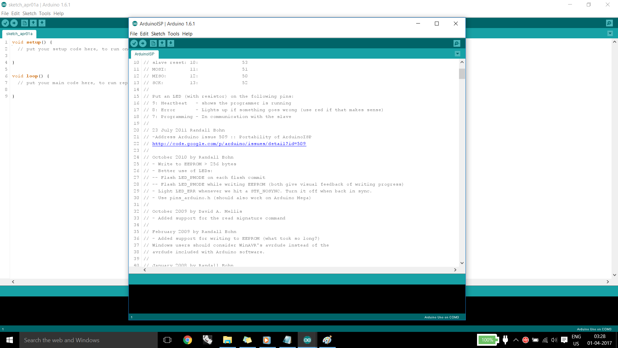
Task: Open Paint app from taskbar
Action: [x=327, y=340]
